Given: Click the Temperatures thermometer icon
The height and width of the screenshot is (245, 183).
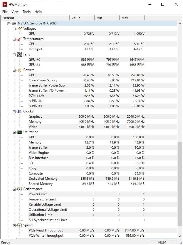Looking at the screenshot, I should tap(19, 39).
